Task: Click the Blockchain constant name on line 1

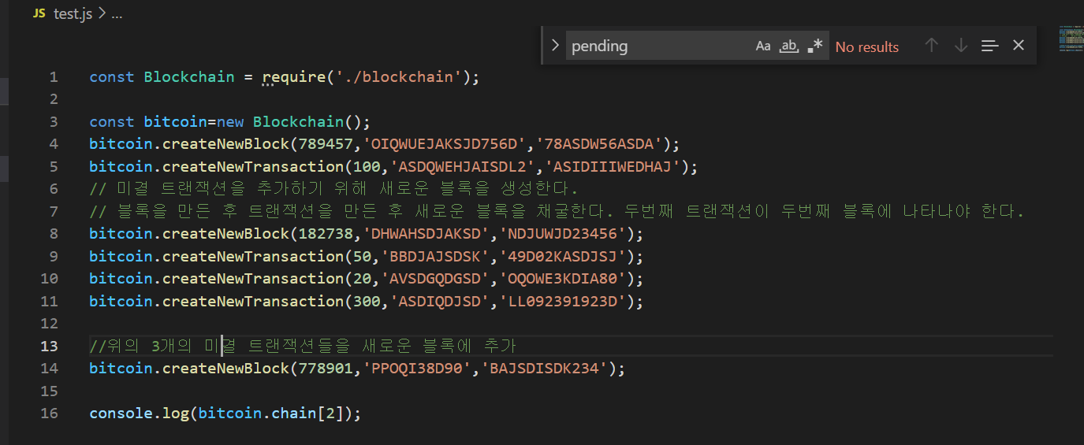Action: (189, 77)
